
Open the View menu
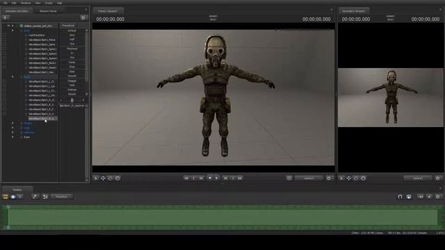[x=38, y=3]
